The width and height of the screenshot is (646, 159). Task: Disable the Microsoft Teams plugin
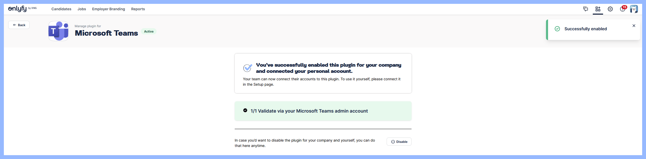tap(399, 141)
